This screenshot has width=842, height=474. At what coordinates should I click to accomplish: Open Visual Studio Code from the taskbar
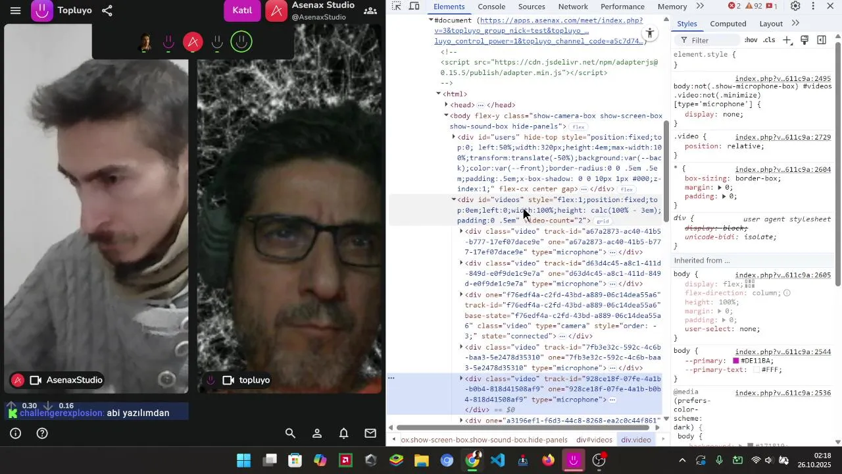(x=498, y=460)
